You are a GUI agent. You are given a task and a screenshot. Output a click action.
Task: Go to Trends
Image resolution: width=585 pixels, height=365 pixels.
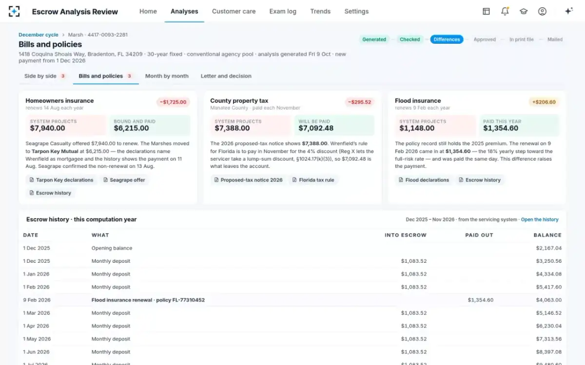click(320, 11)
